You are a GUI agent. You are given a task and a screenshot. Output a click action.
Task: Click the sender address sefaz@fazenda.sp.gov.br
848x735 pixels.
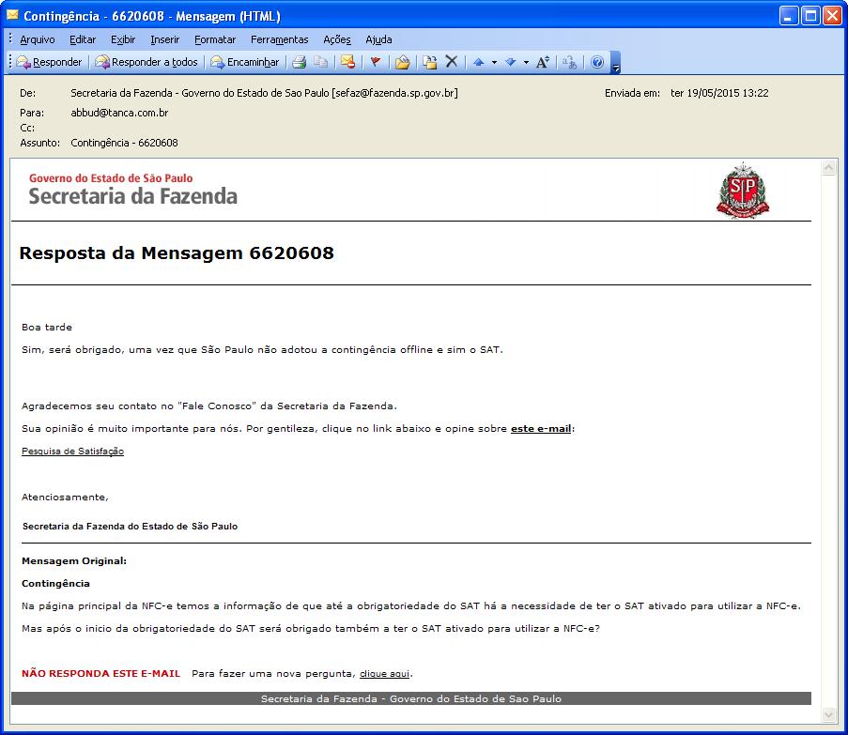click(395, 93)
